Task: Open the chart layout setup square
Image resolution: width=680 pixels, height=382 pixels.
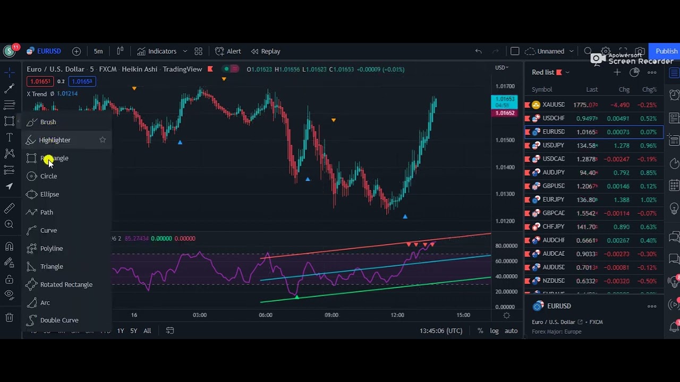Action: [515, 51]
